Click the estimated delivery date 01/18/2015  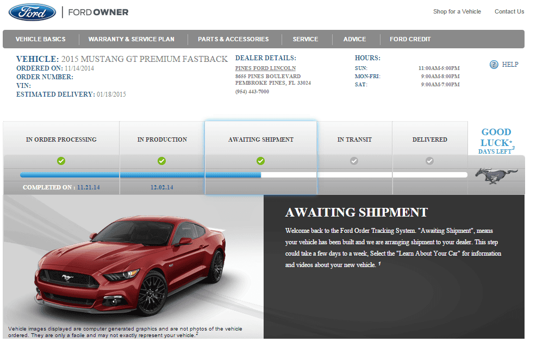111,94
